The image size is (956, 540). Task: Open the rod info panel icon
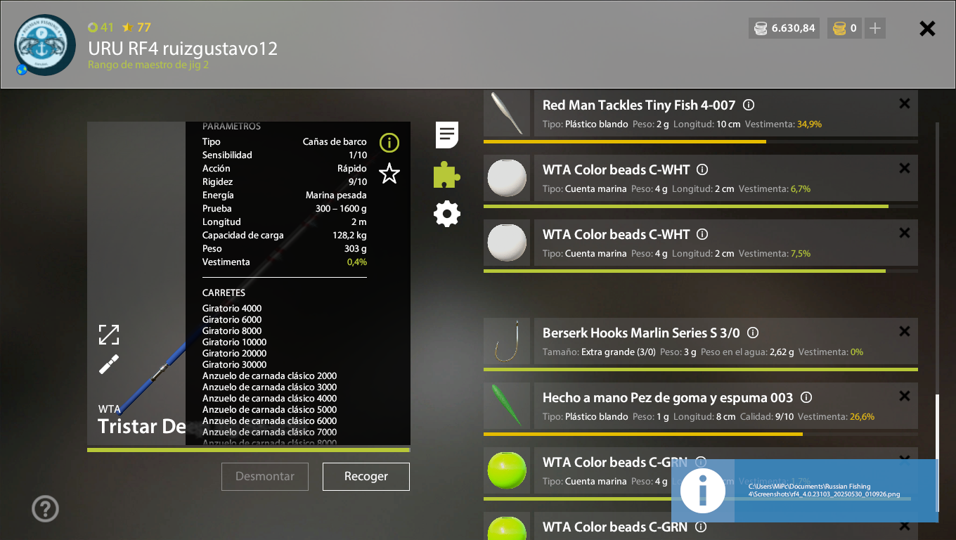(389, 143)
